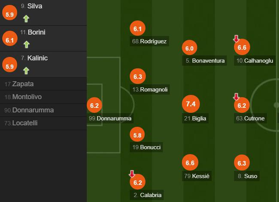Screen dimensions: 279x202
Task: Open Silva's substitute player row
Action: point(43,12)
